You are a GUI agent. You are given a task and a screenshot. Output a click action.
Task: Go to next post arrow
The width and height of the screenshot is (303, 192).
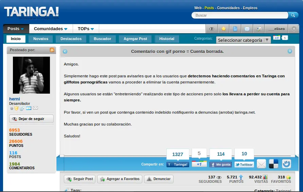point(290,51)
